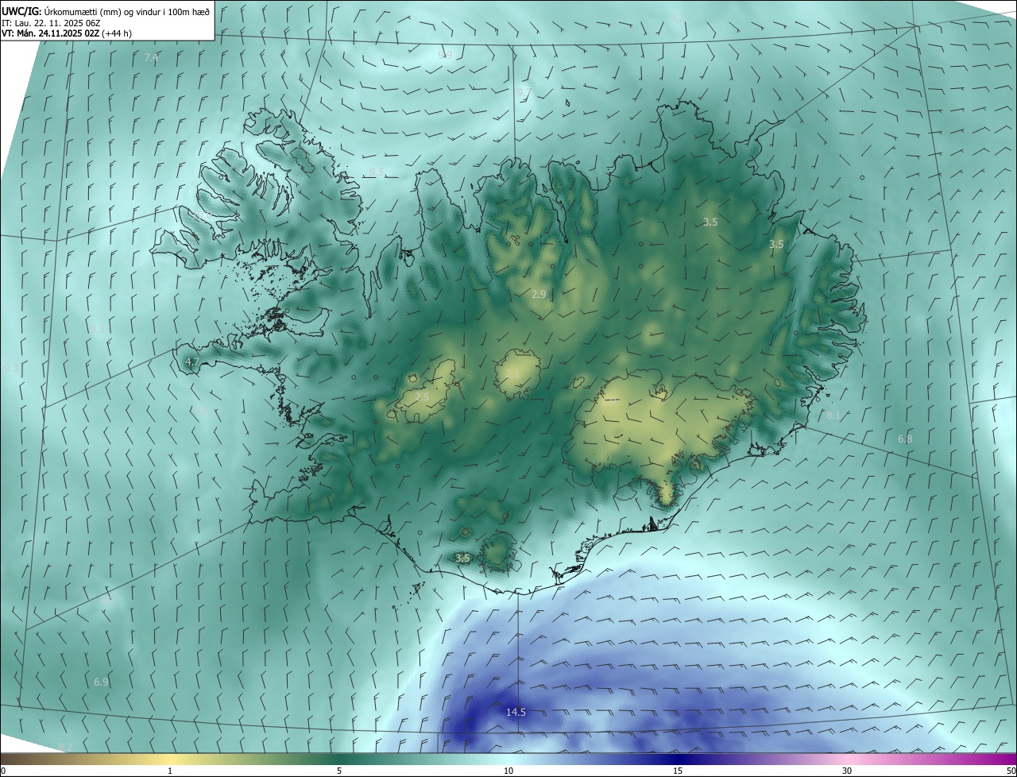Select the 2.9 value label on the map
This screenshot has width=1017, height=777.
pos(539,294)
